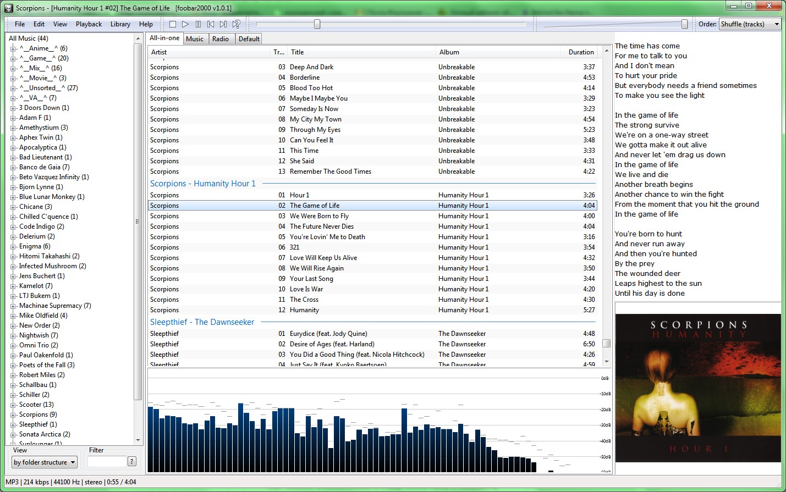786x492 pixels.
Task: Sort playlist by Duration column header
Action: pos(579,52)
